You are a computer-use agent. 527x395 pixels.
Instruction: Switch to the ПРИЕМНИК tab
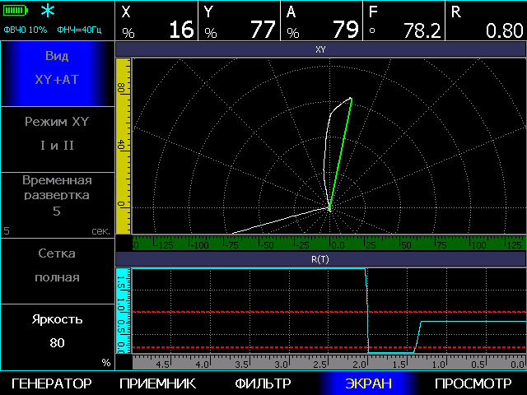click(157, 383)
